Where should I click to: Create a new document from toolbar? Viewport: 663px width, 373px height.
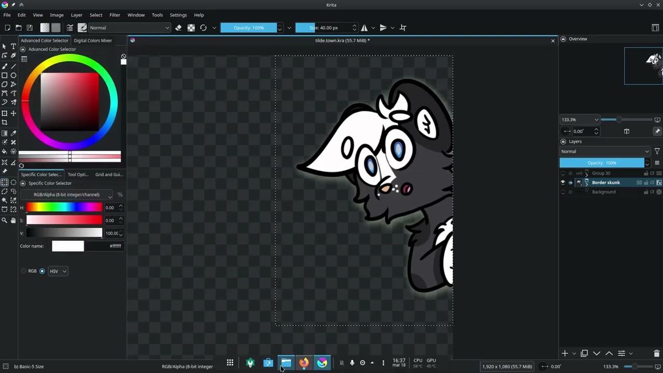click(7, 27)
